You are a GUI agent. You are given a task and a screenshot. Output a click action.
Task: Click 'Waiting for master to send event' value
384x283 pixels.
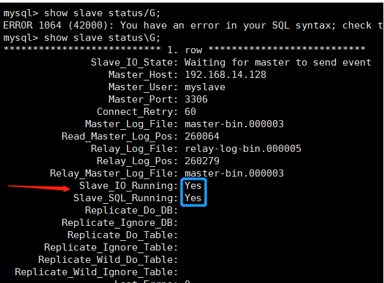[x=278, y=62]
